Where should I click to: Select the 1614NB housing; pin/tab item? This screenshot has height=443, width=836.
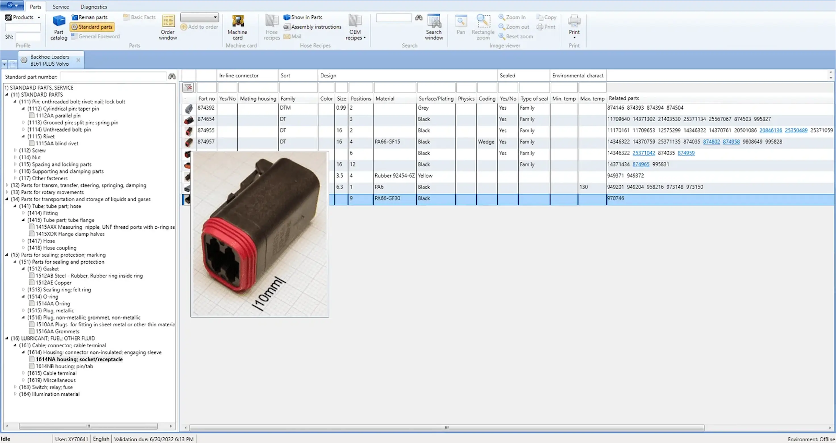pyautogui.click(x=64, y=366)
